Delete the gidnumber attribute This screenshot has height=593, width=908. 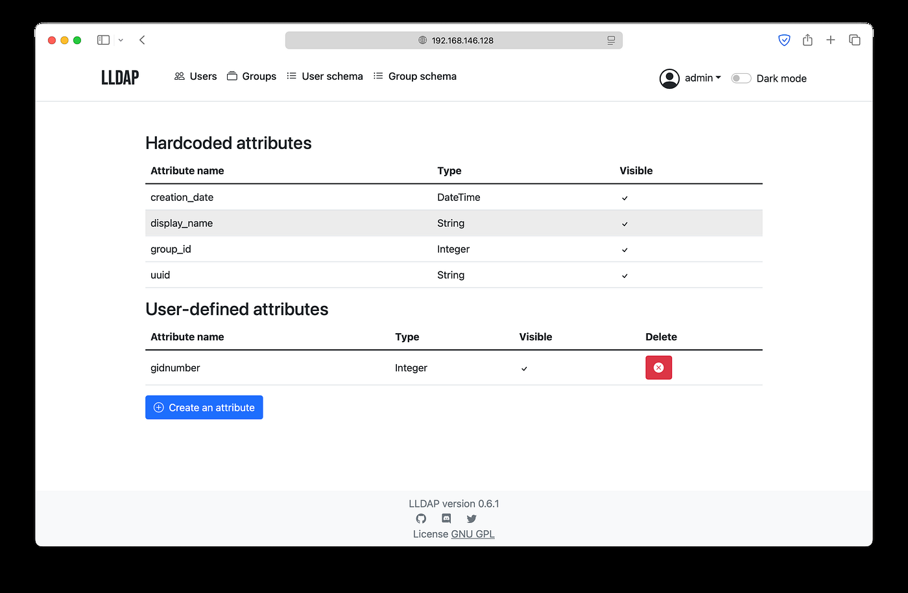pyautogui.click(x=658, y=367)
